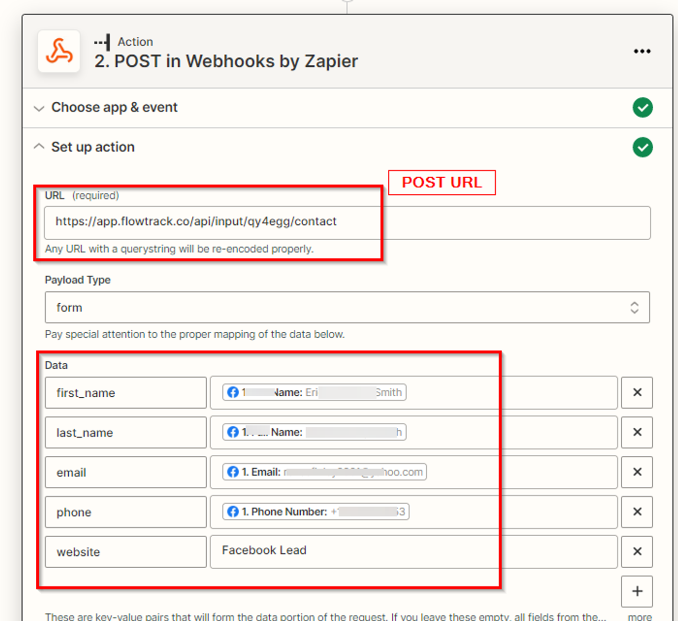Edit the website key field

coord(125,552)
